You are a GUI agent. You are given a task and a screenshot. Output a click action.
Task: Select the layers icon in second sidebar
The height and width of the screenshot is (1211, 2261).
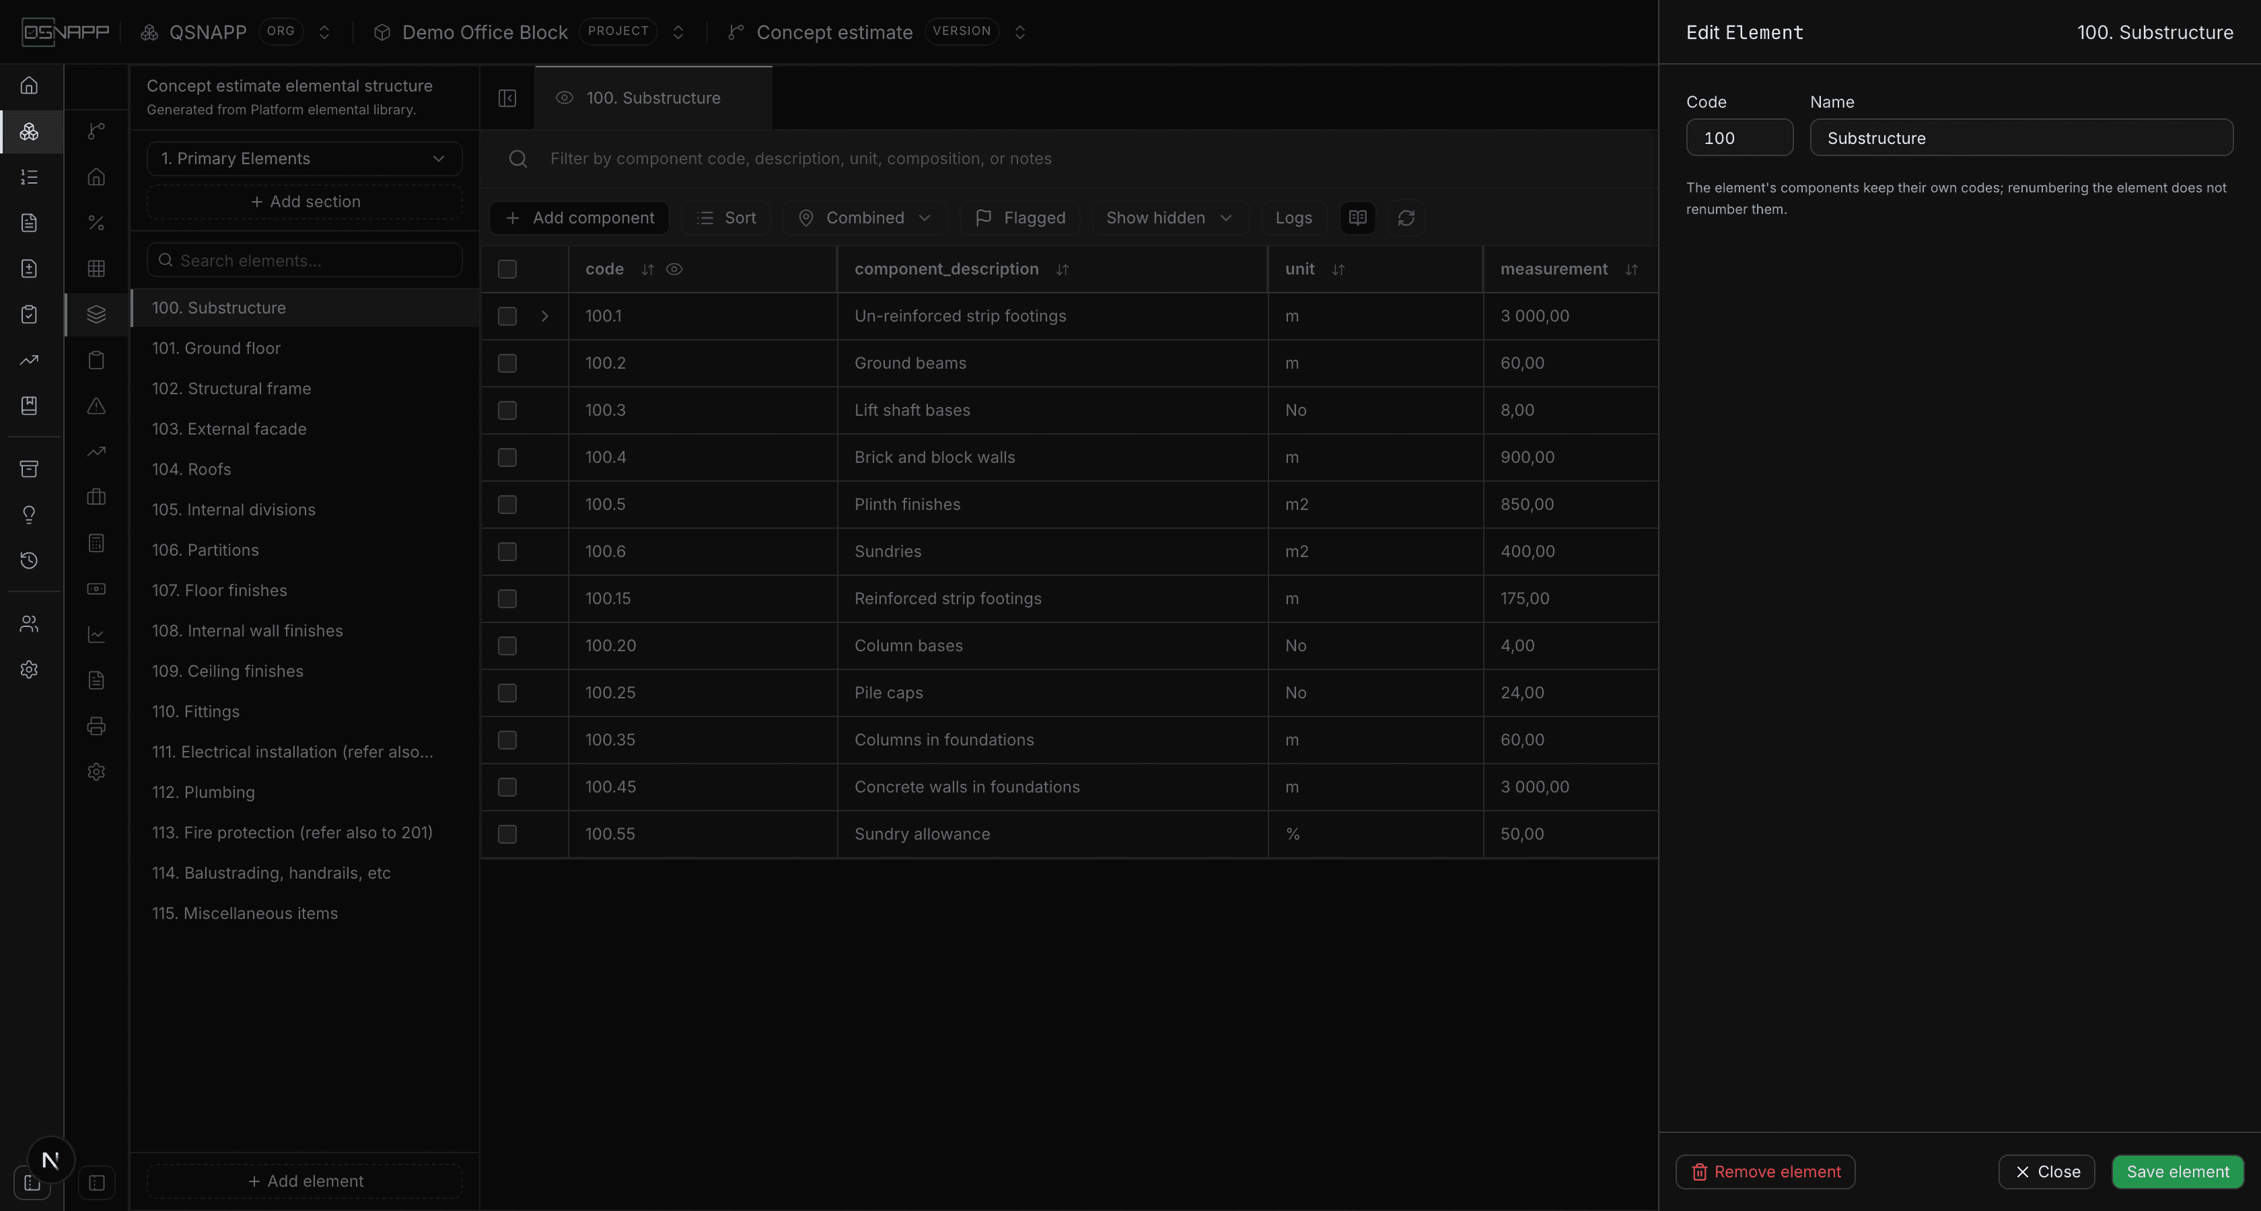96,314
